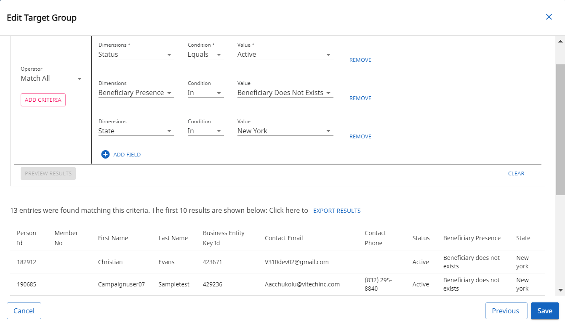Click the scrollbar down arrow
Image resolution: width=565 pixels, height=323 pixels.
click(560, 290)
